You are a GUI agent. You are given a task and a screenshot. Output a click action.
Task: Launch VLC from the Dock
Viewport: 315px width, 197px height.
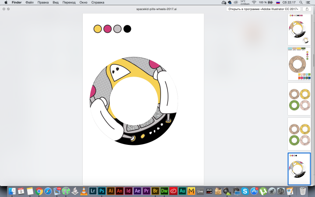(84, 191)
